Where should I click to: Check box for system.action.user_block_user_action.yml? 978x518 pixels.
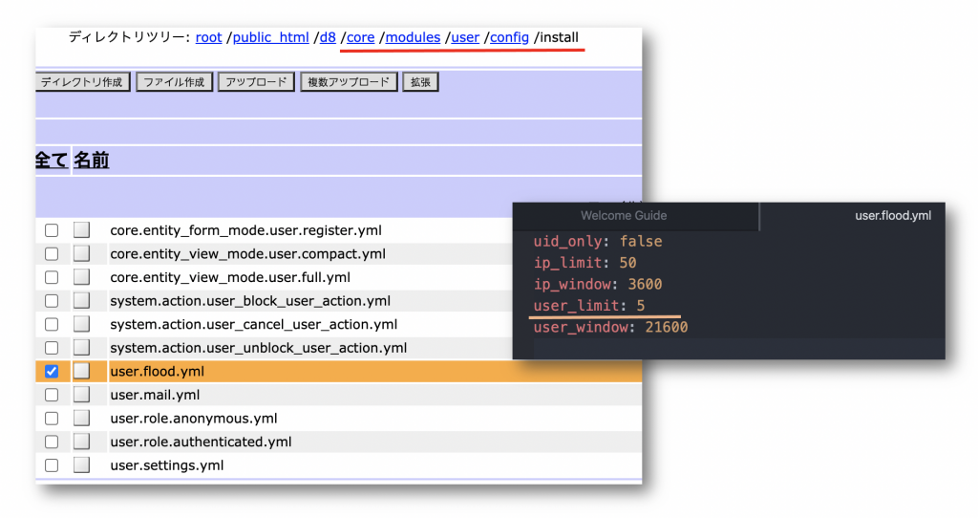(52, 301)
